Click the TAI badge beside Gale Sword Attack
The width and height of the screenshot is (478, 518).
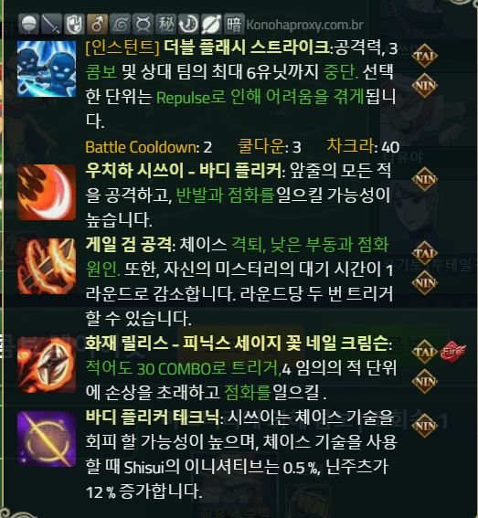pos(425,253)
